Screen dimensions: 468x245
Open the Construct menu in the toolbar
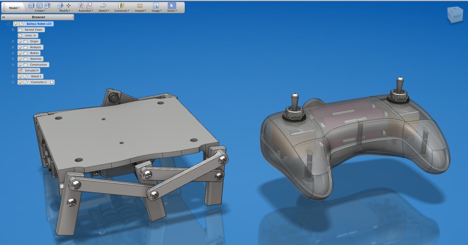point(121,10)
